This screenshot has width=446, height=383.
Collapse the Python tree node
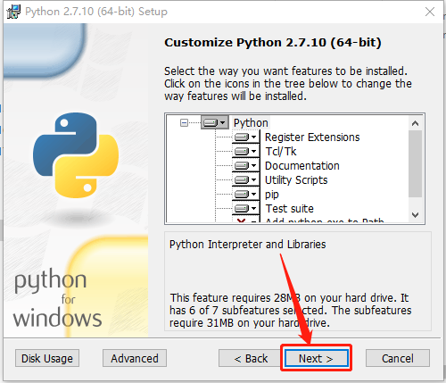tap(184, 122)
